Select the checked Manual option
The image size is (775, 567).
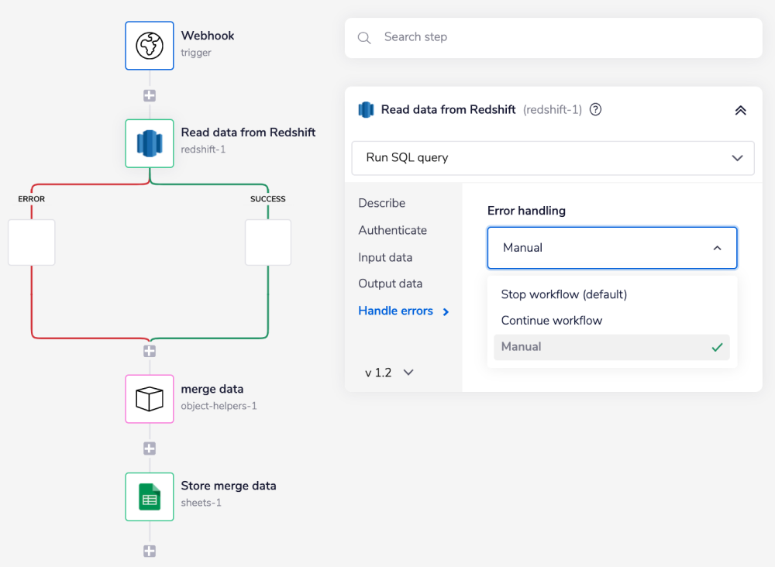(611, 347)
